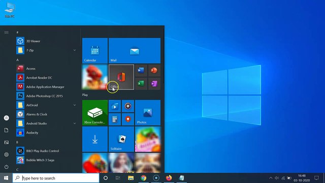Focus the 'Type here to search' box

[56, 178]
